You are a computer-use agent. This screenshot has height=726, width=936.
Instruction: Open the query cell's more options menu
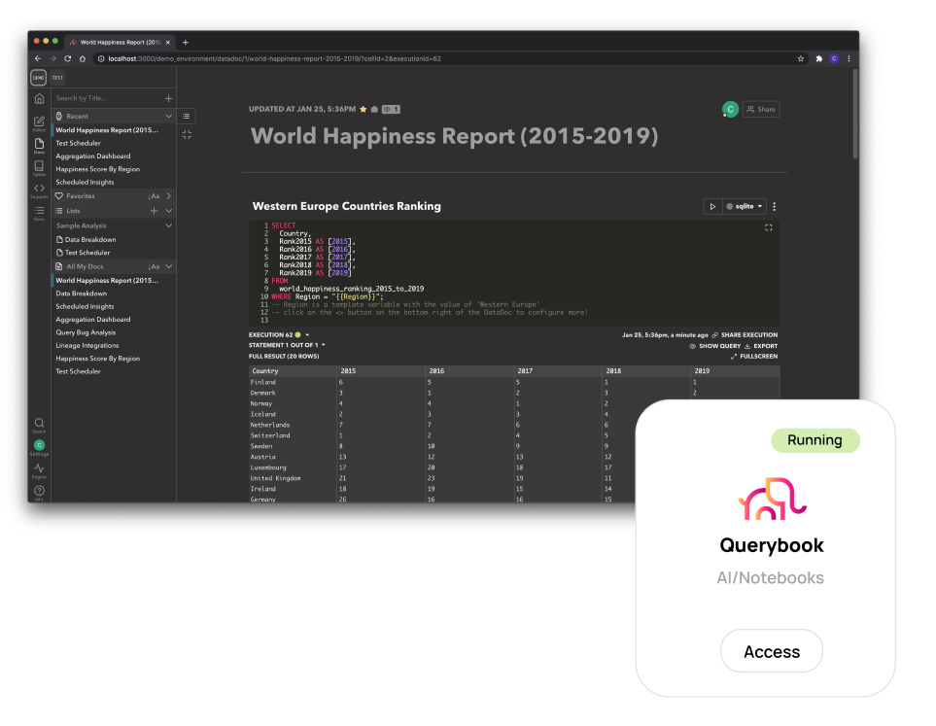(x=775, y=207)
